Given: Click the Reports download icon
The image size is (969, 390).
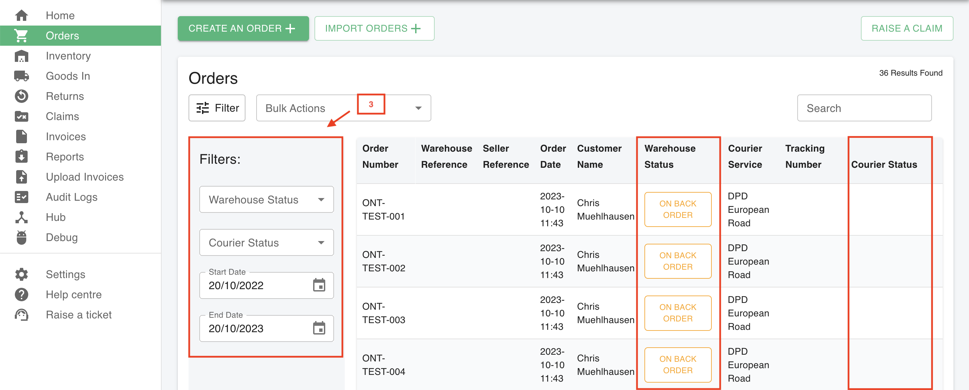Looking at the screenshot, I should click(x=22, y=157).
